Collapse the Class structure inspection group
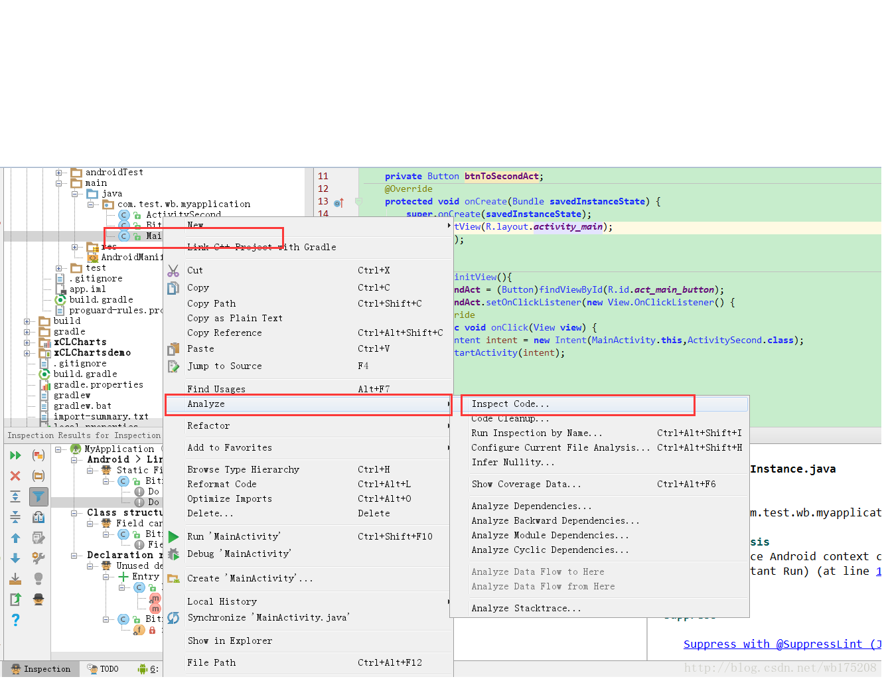This screenshot has width=884, height=681. pyautogui.click(x=74, y=513)
